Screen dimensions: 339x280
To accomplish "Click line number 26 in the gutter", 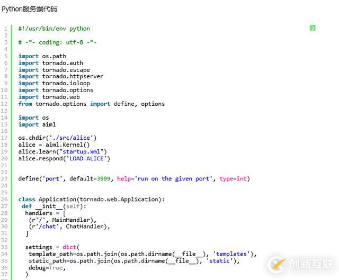I will pyautogui.click(x=4, y=200).
